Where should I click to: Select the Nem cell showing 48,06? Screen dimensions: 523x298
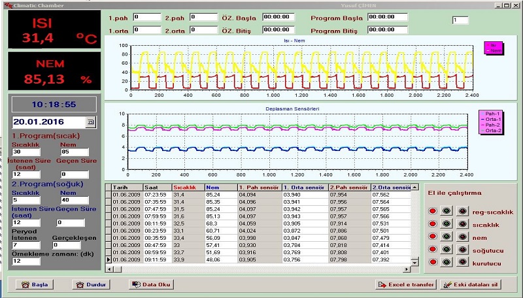[221, 259]
